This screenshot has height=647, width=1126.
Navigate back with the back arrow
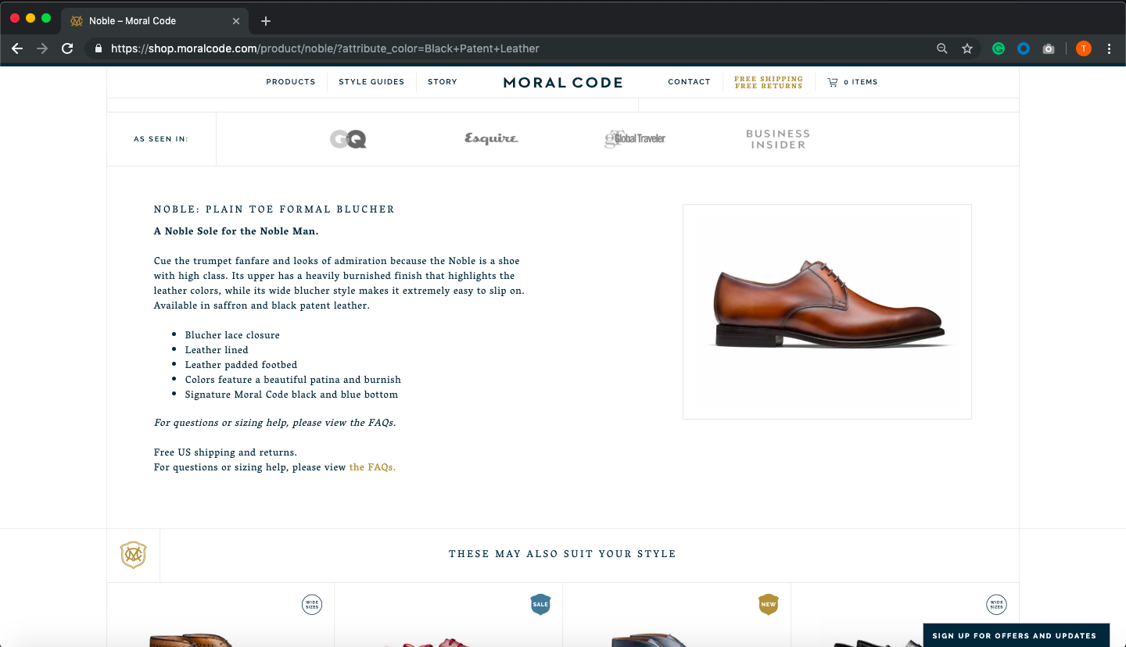[17, 48]
